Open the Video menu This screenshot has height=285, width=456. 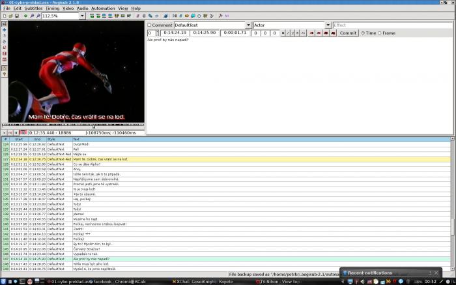click(x=68, y=8)
